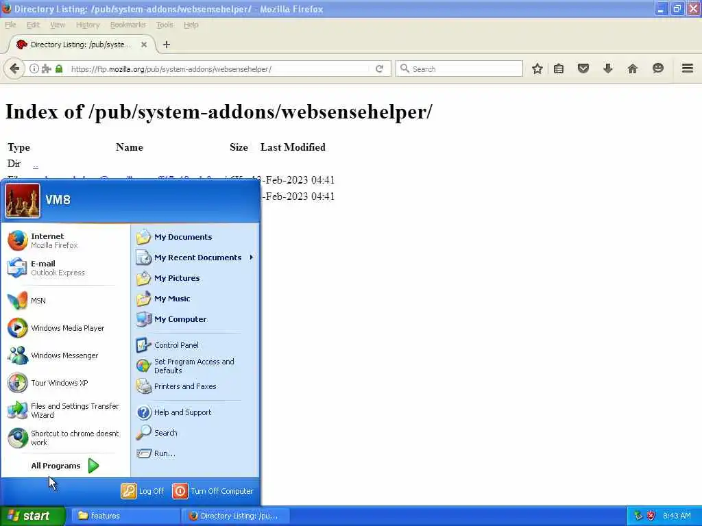
Task: Open the History menu
Action: [x=87, y=25]
